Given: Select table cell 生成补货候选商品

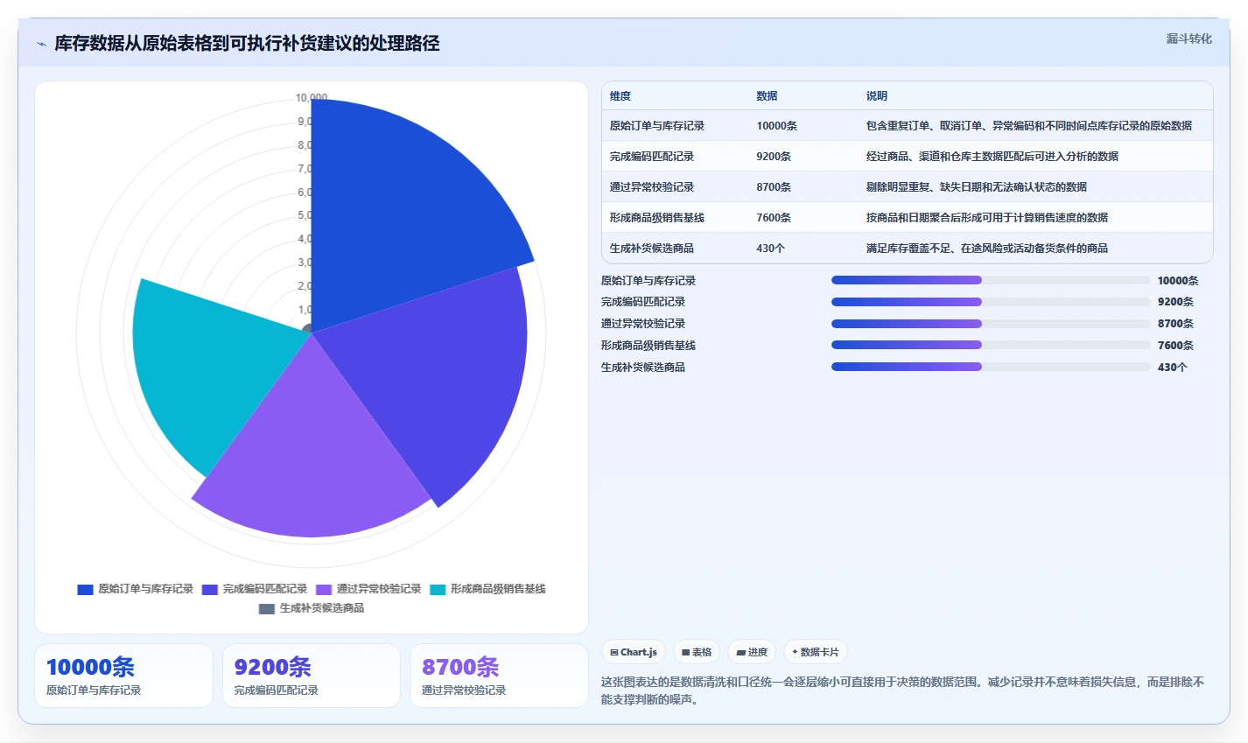Looking at the screenshot, I should click(x=652, y=249).
